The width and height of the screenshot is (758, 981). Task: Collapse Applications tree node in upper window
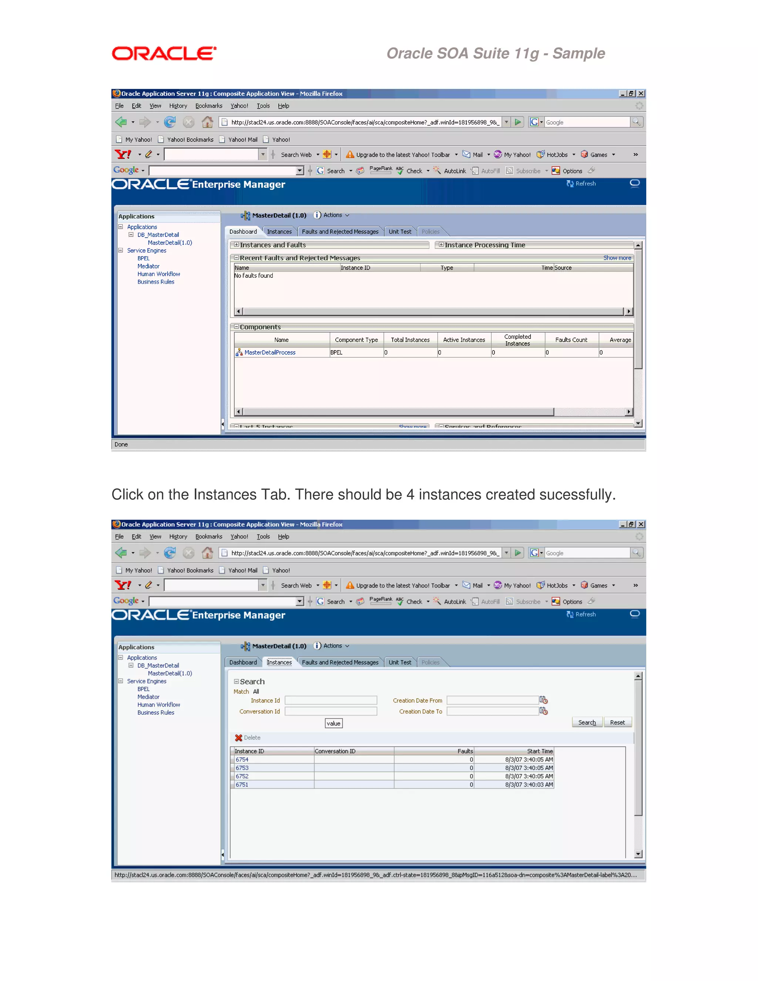click(x=121, y=227)
